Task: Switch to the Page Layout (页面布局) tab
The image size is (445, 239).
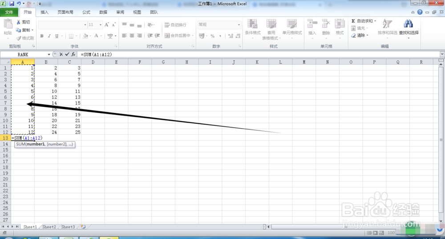Action: click(x=65, y=12)
